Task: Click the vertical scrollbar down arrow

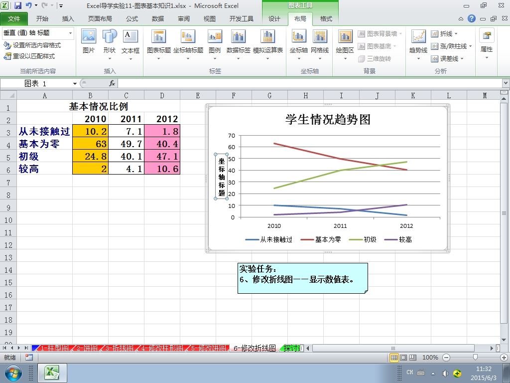Action: point(504,340)
